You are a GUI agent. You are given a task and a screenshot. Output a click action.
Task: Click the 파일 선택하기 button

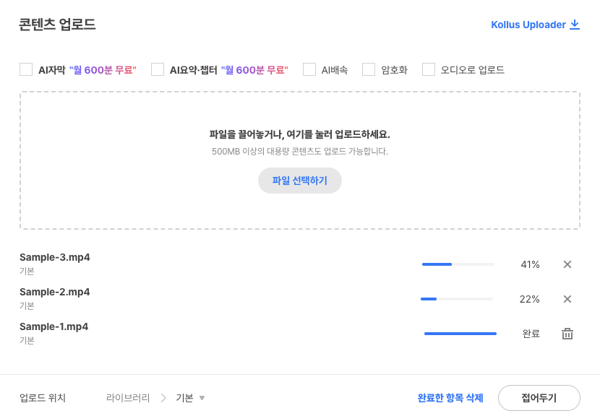300,181
